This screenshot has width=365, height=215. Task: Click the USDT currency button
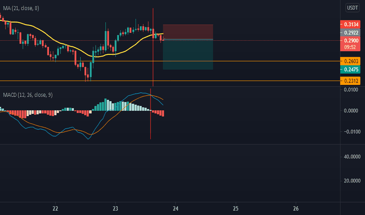click(352, 8)
